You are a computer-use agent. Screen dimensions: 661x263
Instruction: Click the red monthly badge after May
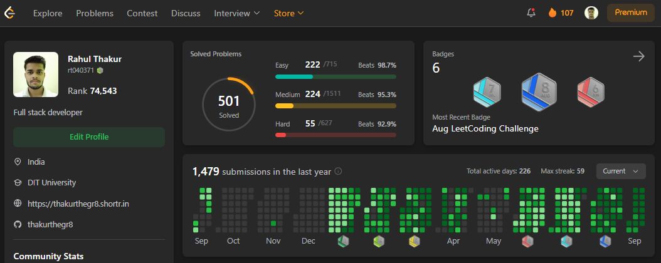click(x=527, y=241)
